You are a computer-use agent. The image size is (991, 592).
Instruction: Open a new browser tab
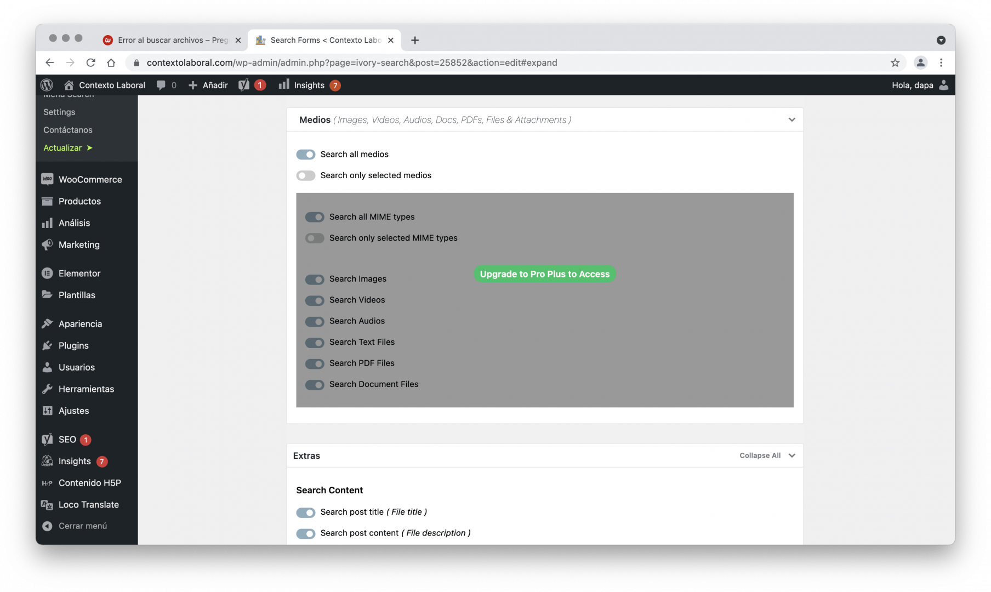pyautogui.click(x=415, y=40)
